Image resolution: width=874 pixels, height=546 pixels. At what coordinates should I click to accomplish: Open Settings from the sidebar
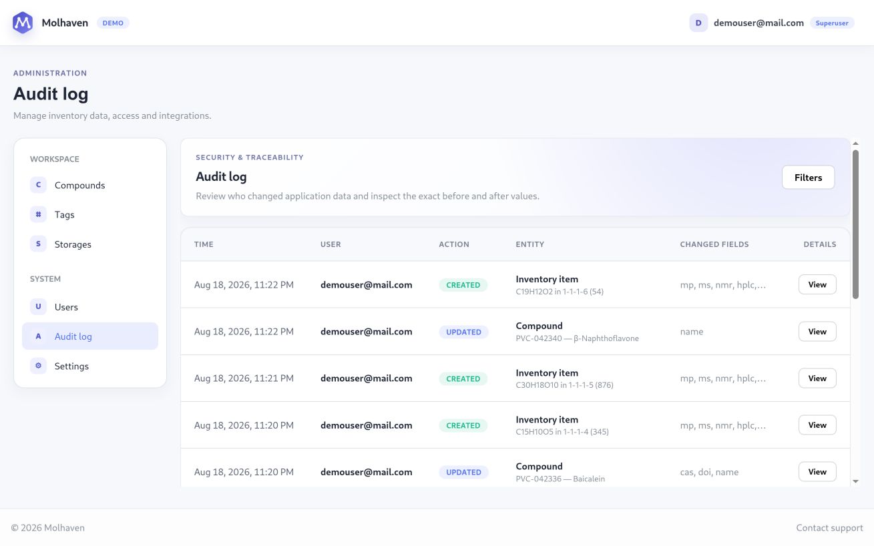(x=90, y=366)
